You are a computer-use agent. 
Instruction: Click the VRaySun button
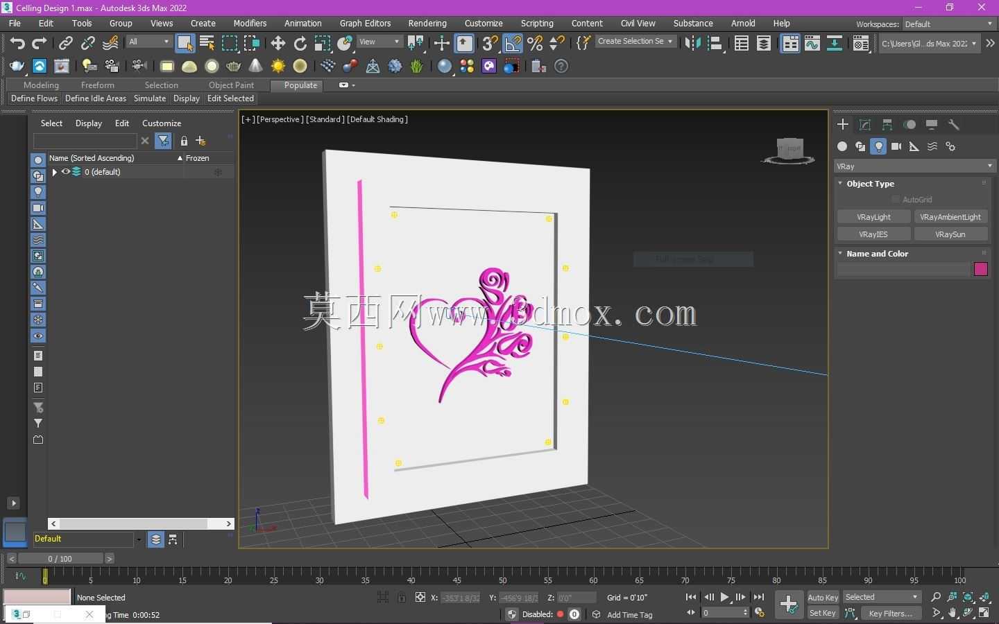950,234
